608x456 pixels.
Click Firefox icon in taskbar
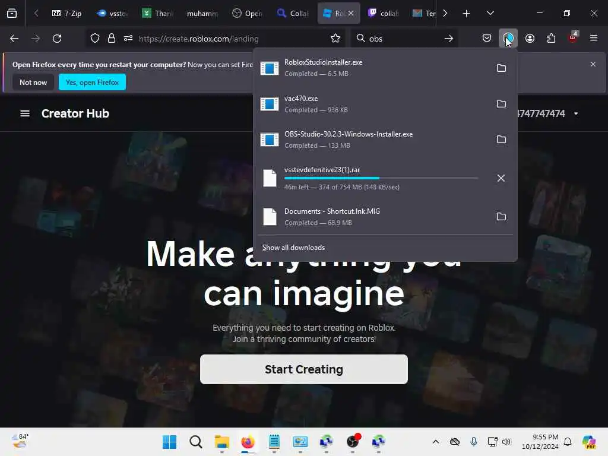click(248, 442)
